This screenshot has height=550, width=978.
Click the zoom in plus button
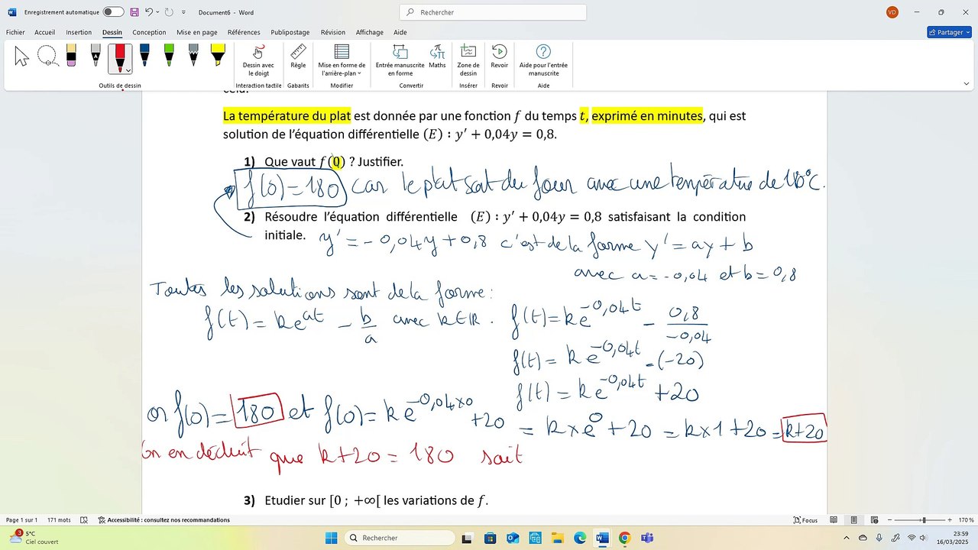[950, 520]
